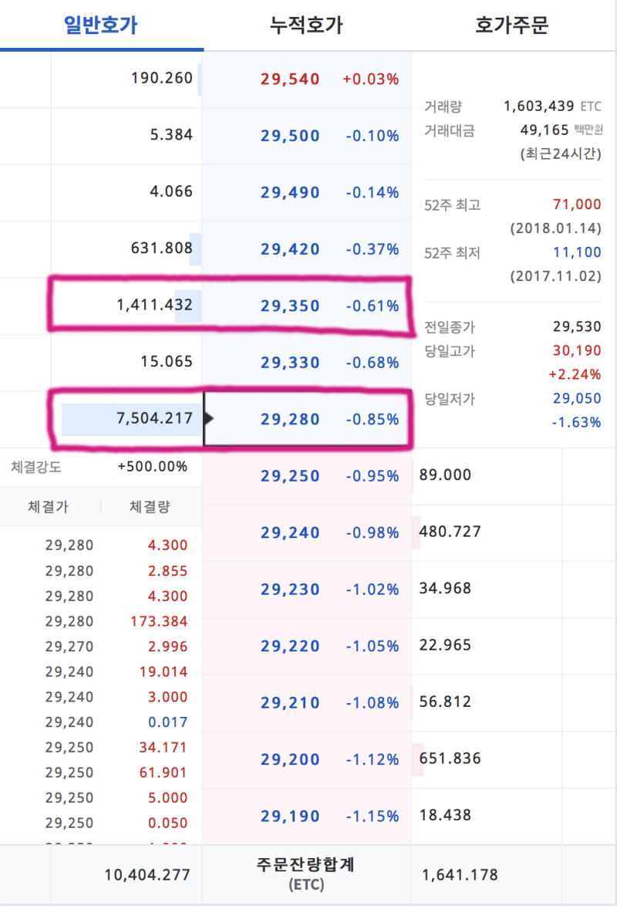Viewport: 617px width, 906px height.
Task: Click the black arrow marker beside 7,504.217
Action: (x=208, y=419)
